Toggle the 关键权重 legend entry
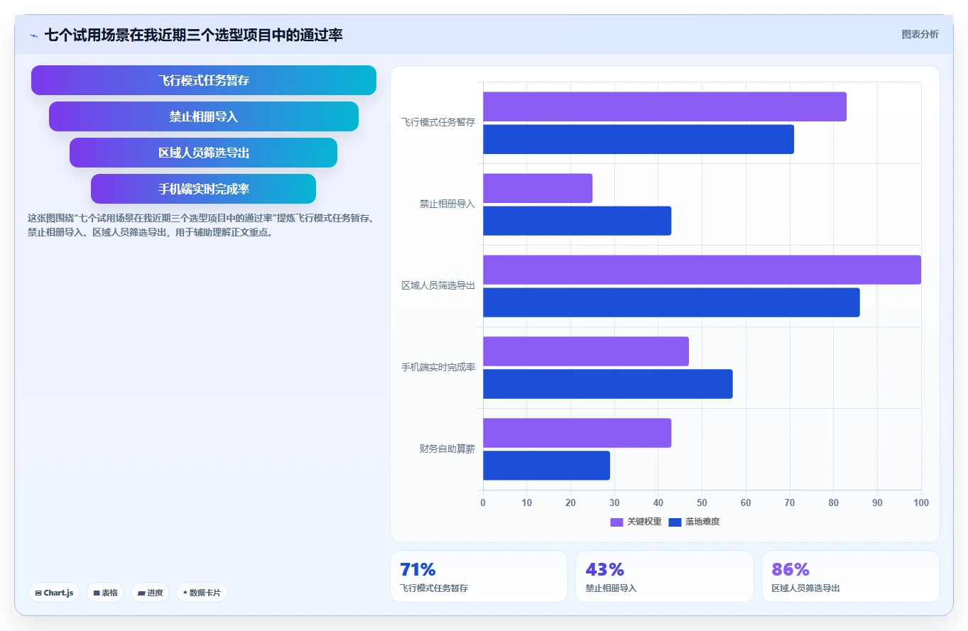The height and width of the screenshot is (631, 968). [636, 522]
